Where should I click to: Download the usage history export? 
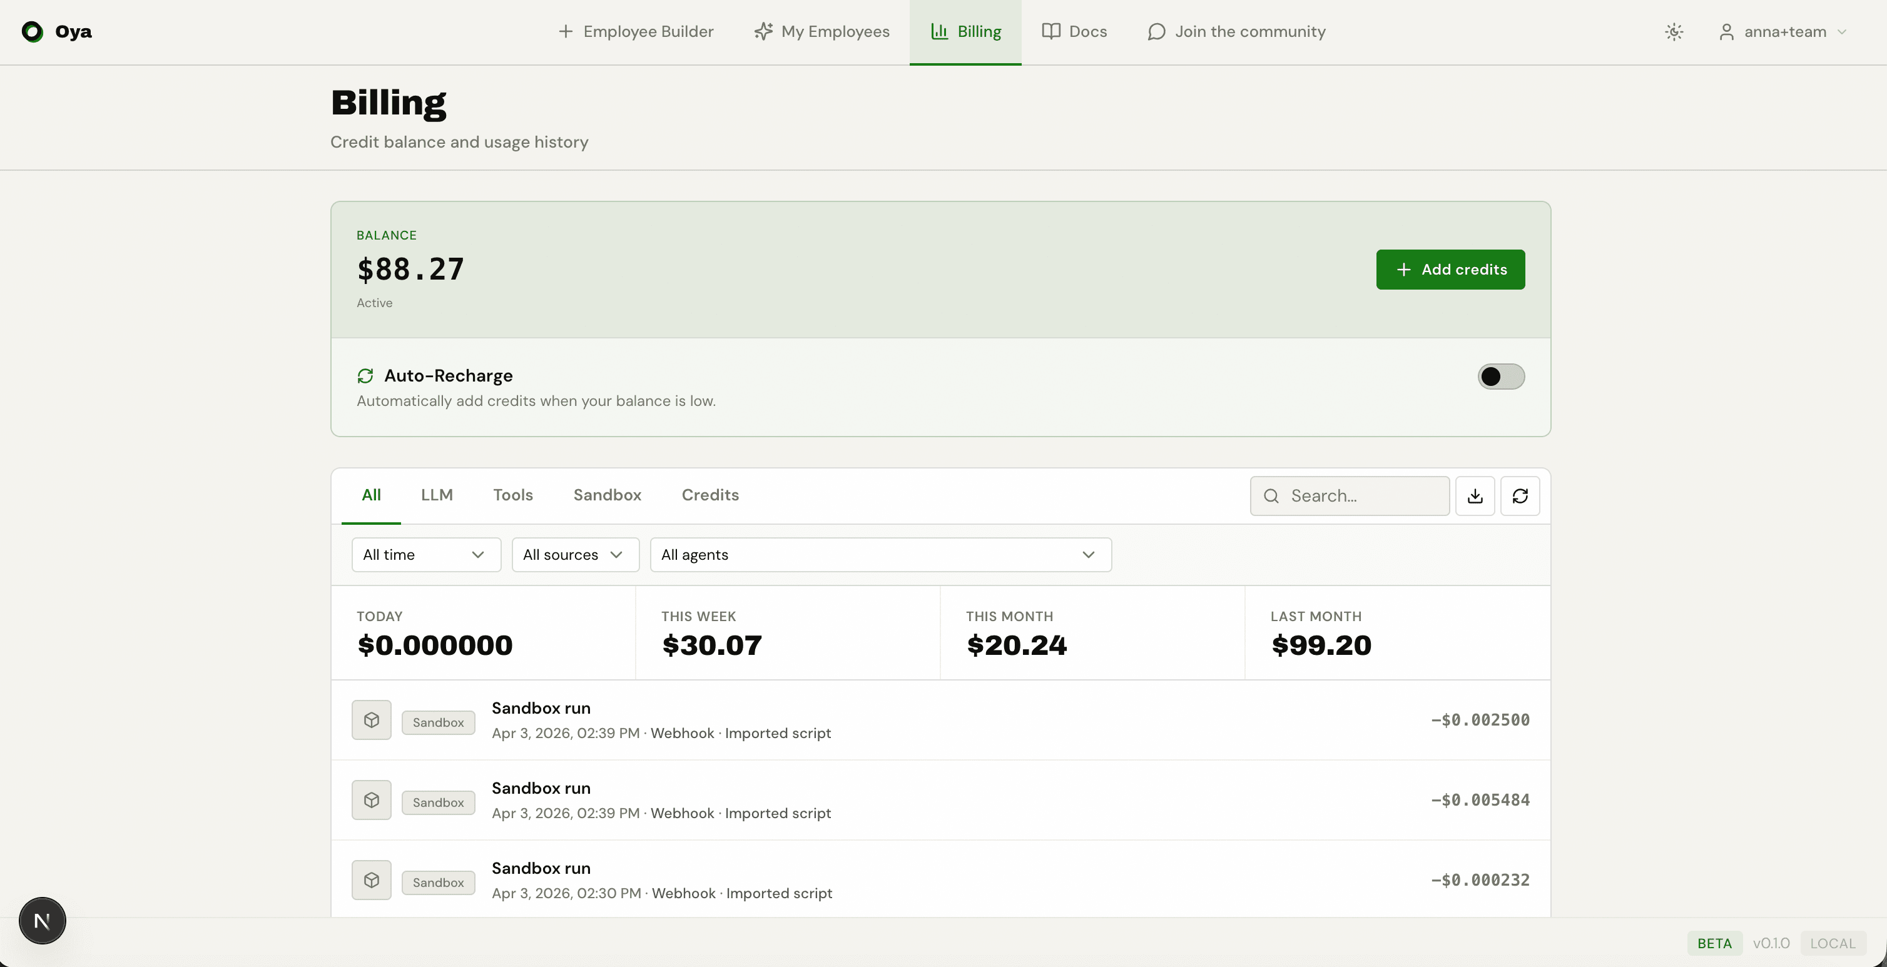point(1475,496)
